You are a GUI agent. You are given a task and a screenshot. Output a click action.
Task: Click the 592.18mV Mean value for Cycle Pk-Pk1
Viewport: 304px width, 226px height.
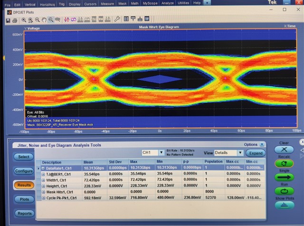(x=93, y=198)
